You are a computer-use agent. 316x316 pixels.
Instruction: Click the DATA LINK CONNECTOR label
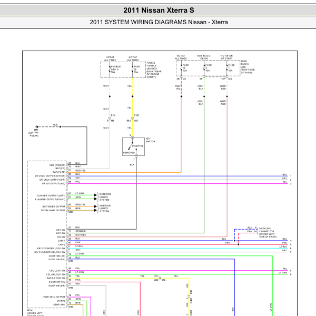pyautogui.click(x=268, y=233)
